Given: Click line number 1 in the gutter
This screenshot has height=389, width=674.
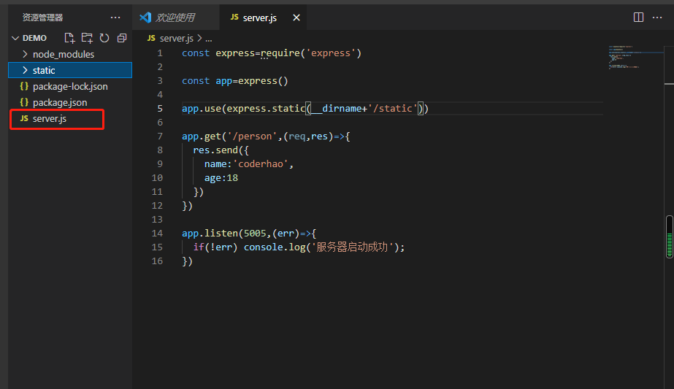Looking at the screenshot, I should tap(160, 53).
